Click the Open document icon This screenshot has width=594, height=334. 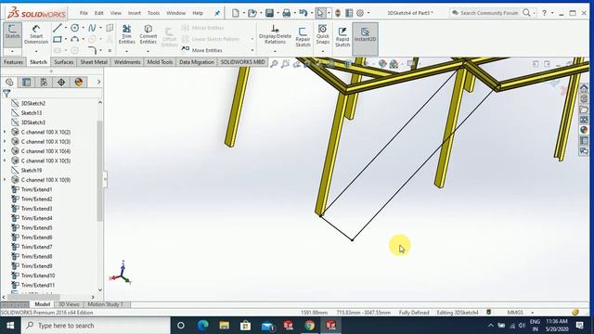click(x=252, y=13)
